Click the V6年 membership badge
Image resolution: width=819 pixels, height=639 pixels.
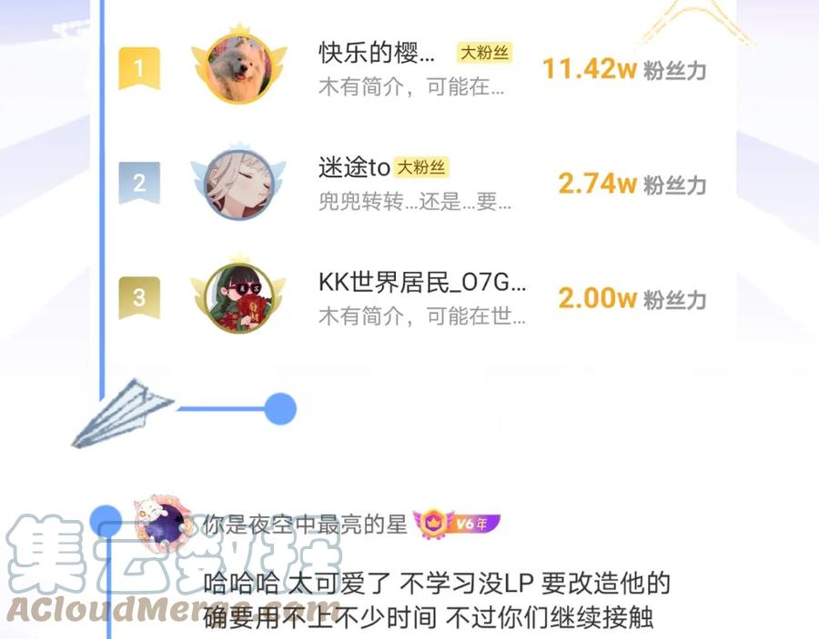[457, 524]
